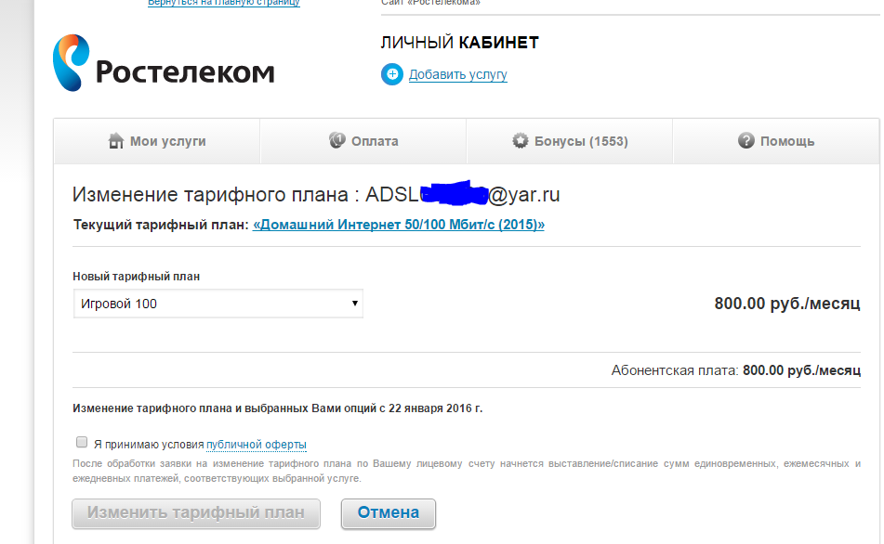Click the ЛИЧНЫЙ КАБИНЕТ heading

459,43
